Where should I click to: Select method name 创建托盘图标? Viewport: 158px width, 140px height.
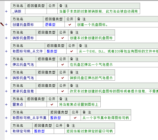[23, 25]
